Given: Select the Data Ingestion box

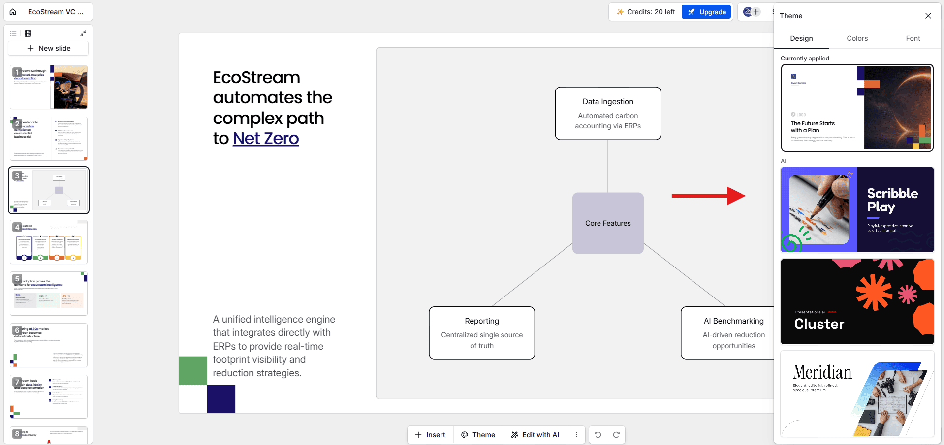Looking at the screenshot, I should pyautogui.click(x=608, y=114).
